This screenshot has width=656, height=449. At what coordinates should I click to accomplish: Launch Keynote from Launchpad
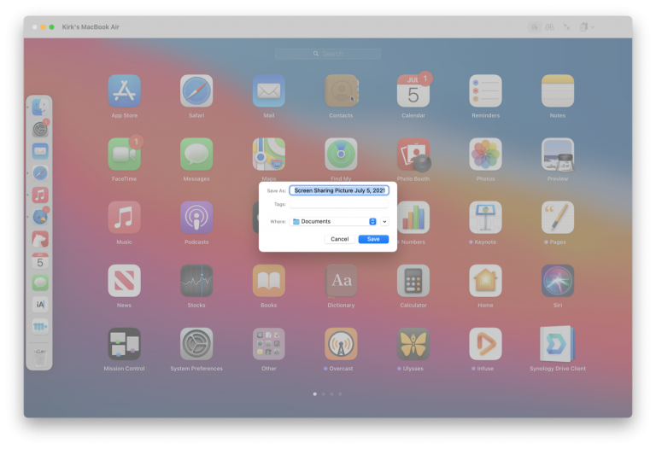pos(485,218)
